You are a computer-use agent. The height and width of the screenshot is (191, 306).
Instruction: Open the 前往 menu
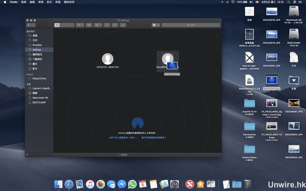(49, 2)
